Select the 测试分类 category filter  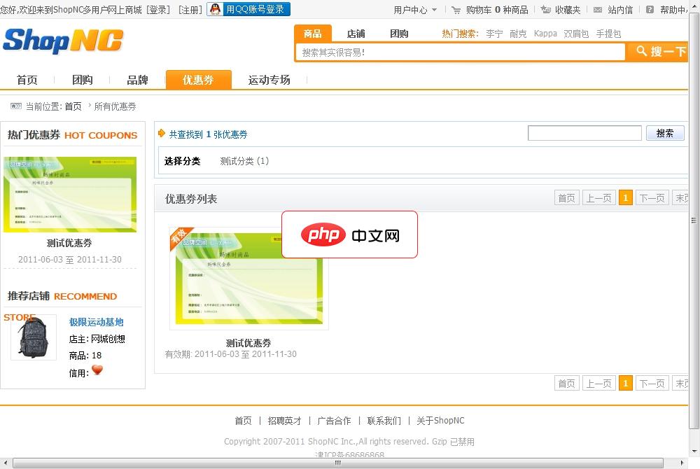[x=238, y=160]
